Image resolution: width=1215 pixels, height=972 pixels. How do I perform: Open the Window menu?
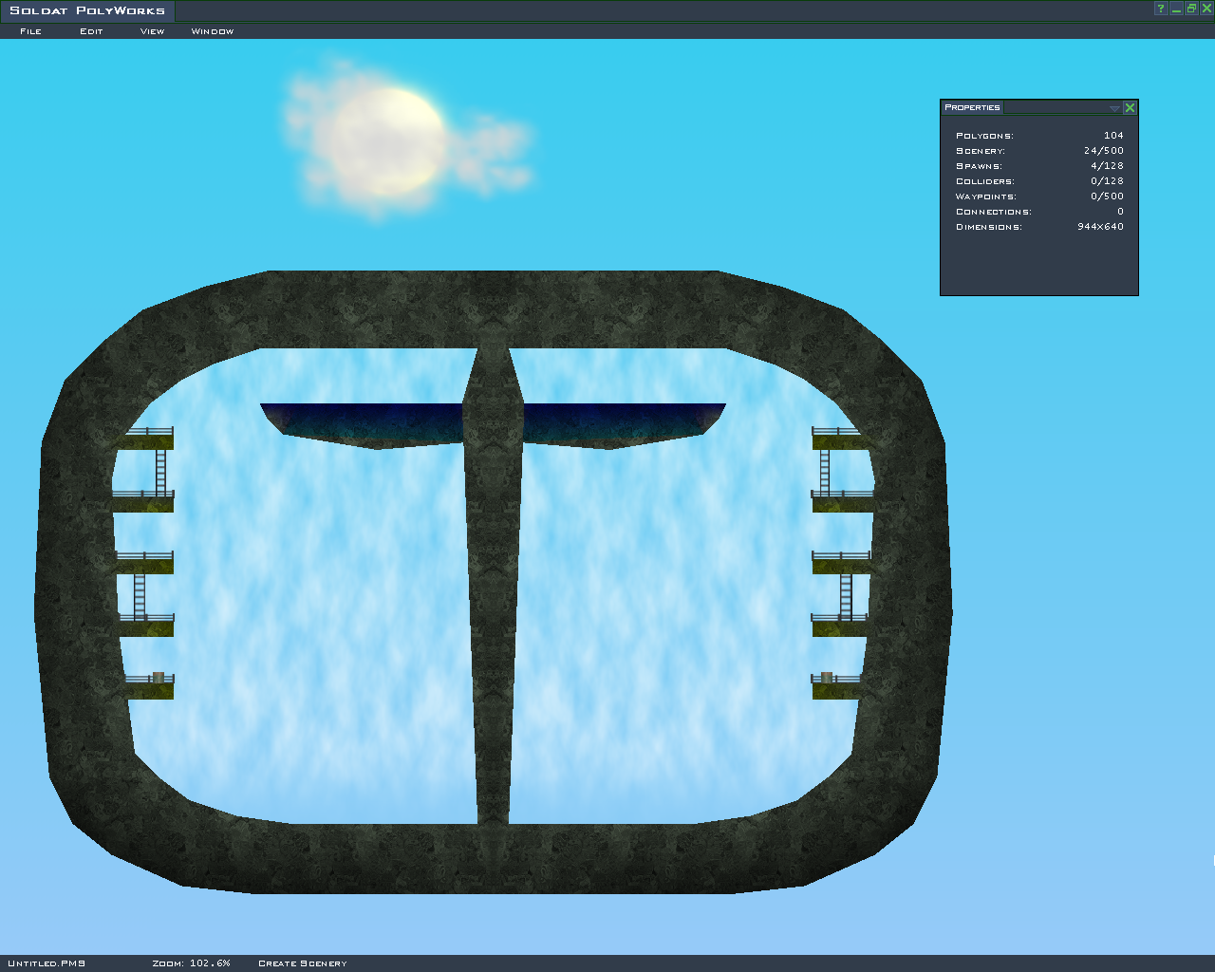click(x=213, y=31)
